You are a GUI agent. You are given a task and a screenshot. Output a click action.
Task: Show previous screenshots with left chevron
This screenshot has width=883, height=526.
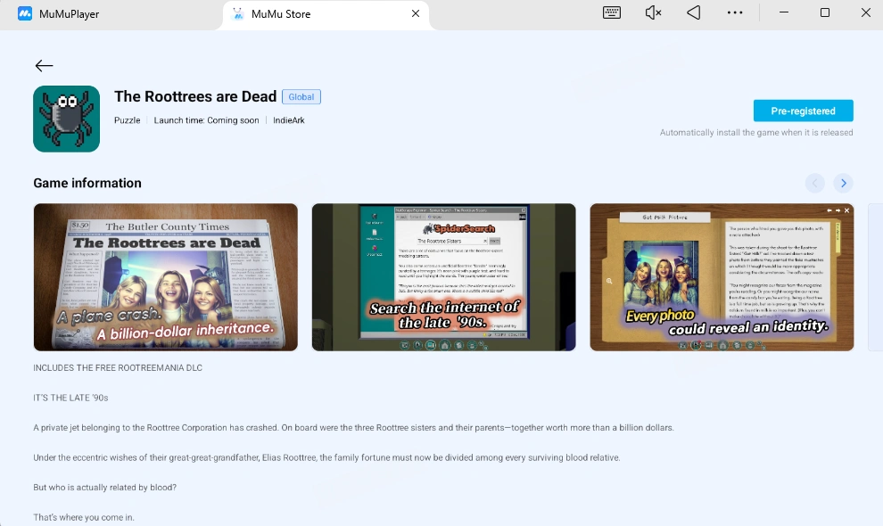[x=815, y=183]
